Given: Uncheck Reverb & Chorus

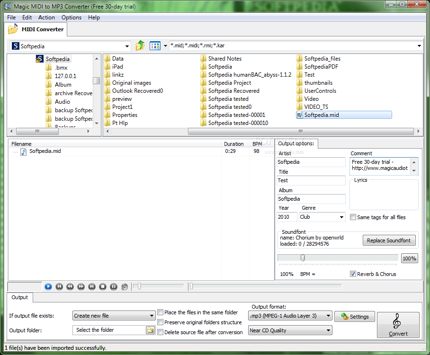Looking at the screenshot, I should (x=353, y=274).
